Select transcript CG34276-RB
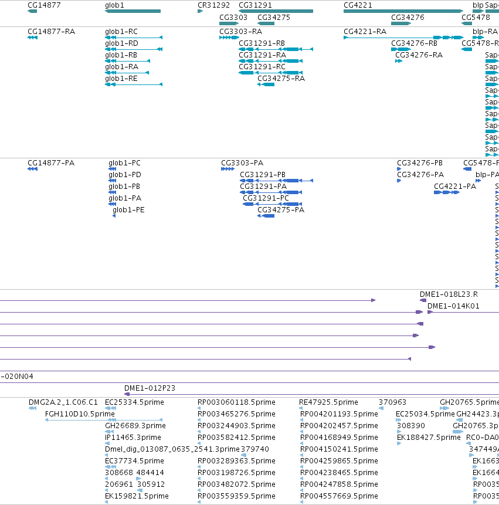 tap(414, 43)
